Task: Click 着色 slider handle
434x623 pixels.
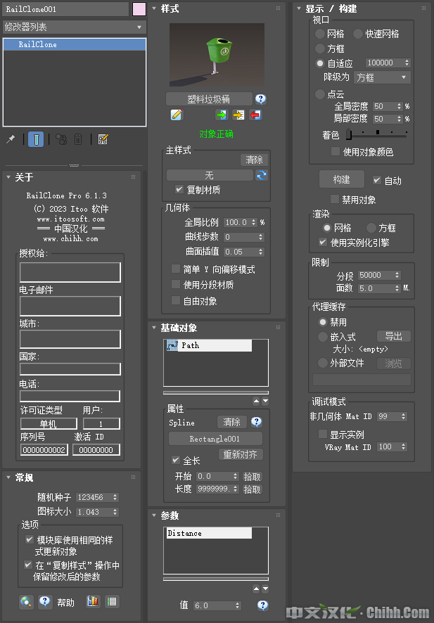Action: [x=349, y=135]
